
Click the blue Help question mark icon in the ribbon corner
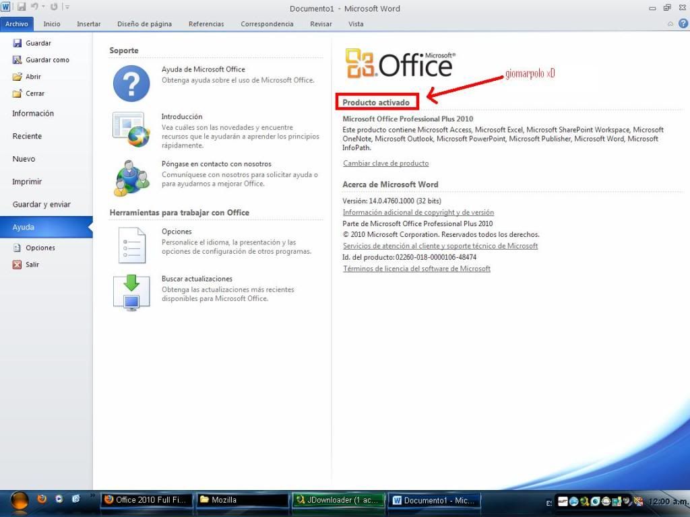click(683, 24)
